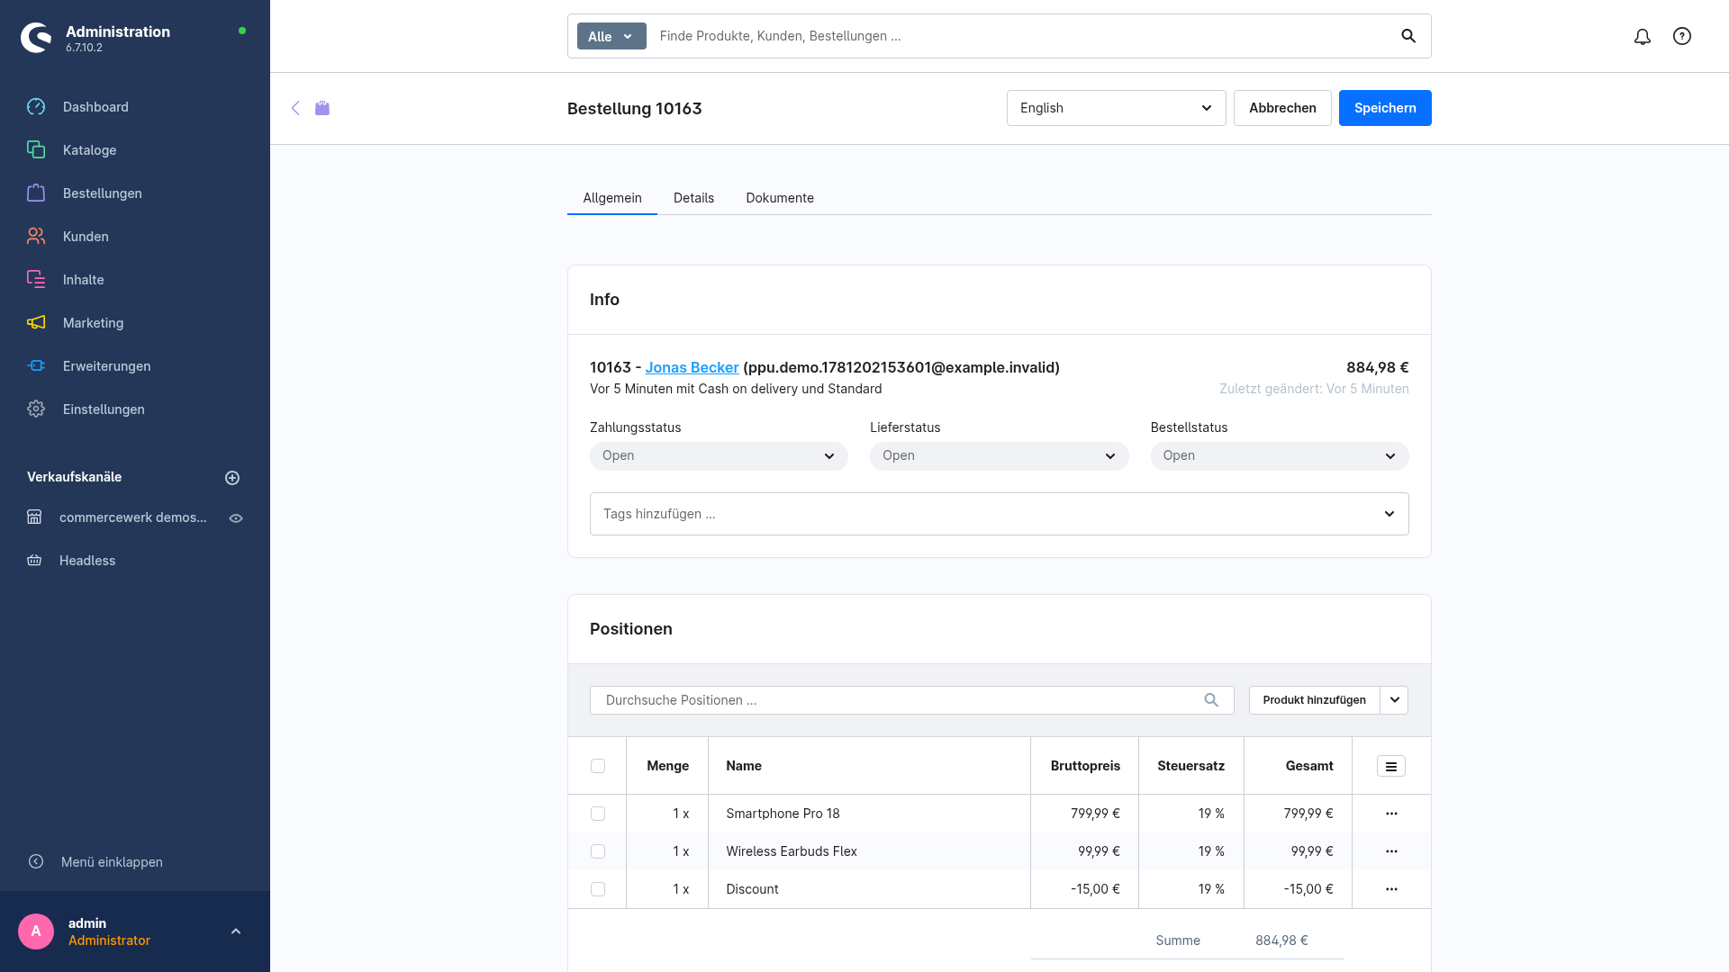Click the admin avatar circle

(36, 931)
